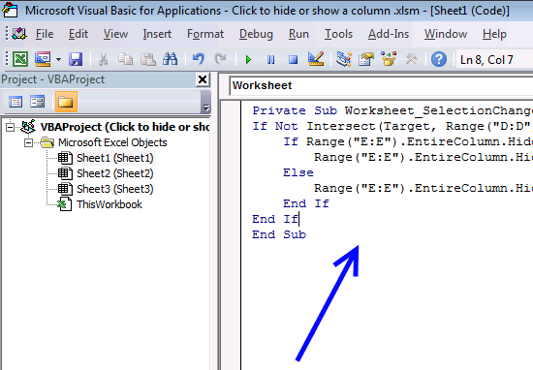This screenshot has width=533, height=370.
Task: Click the Find binoculars icon
Action: pyautogui.click(x=170, y=59)
